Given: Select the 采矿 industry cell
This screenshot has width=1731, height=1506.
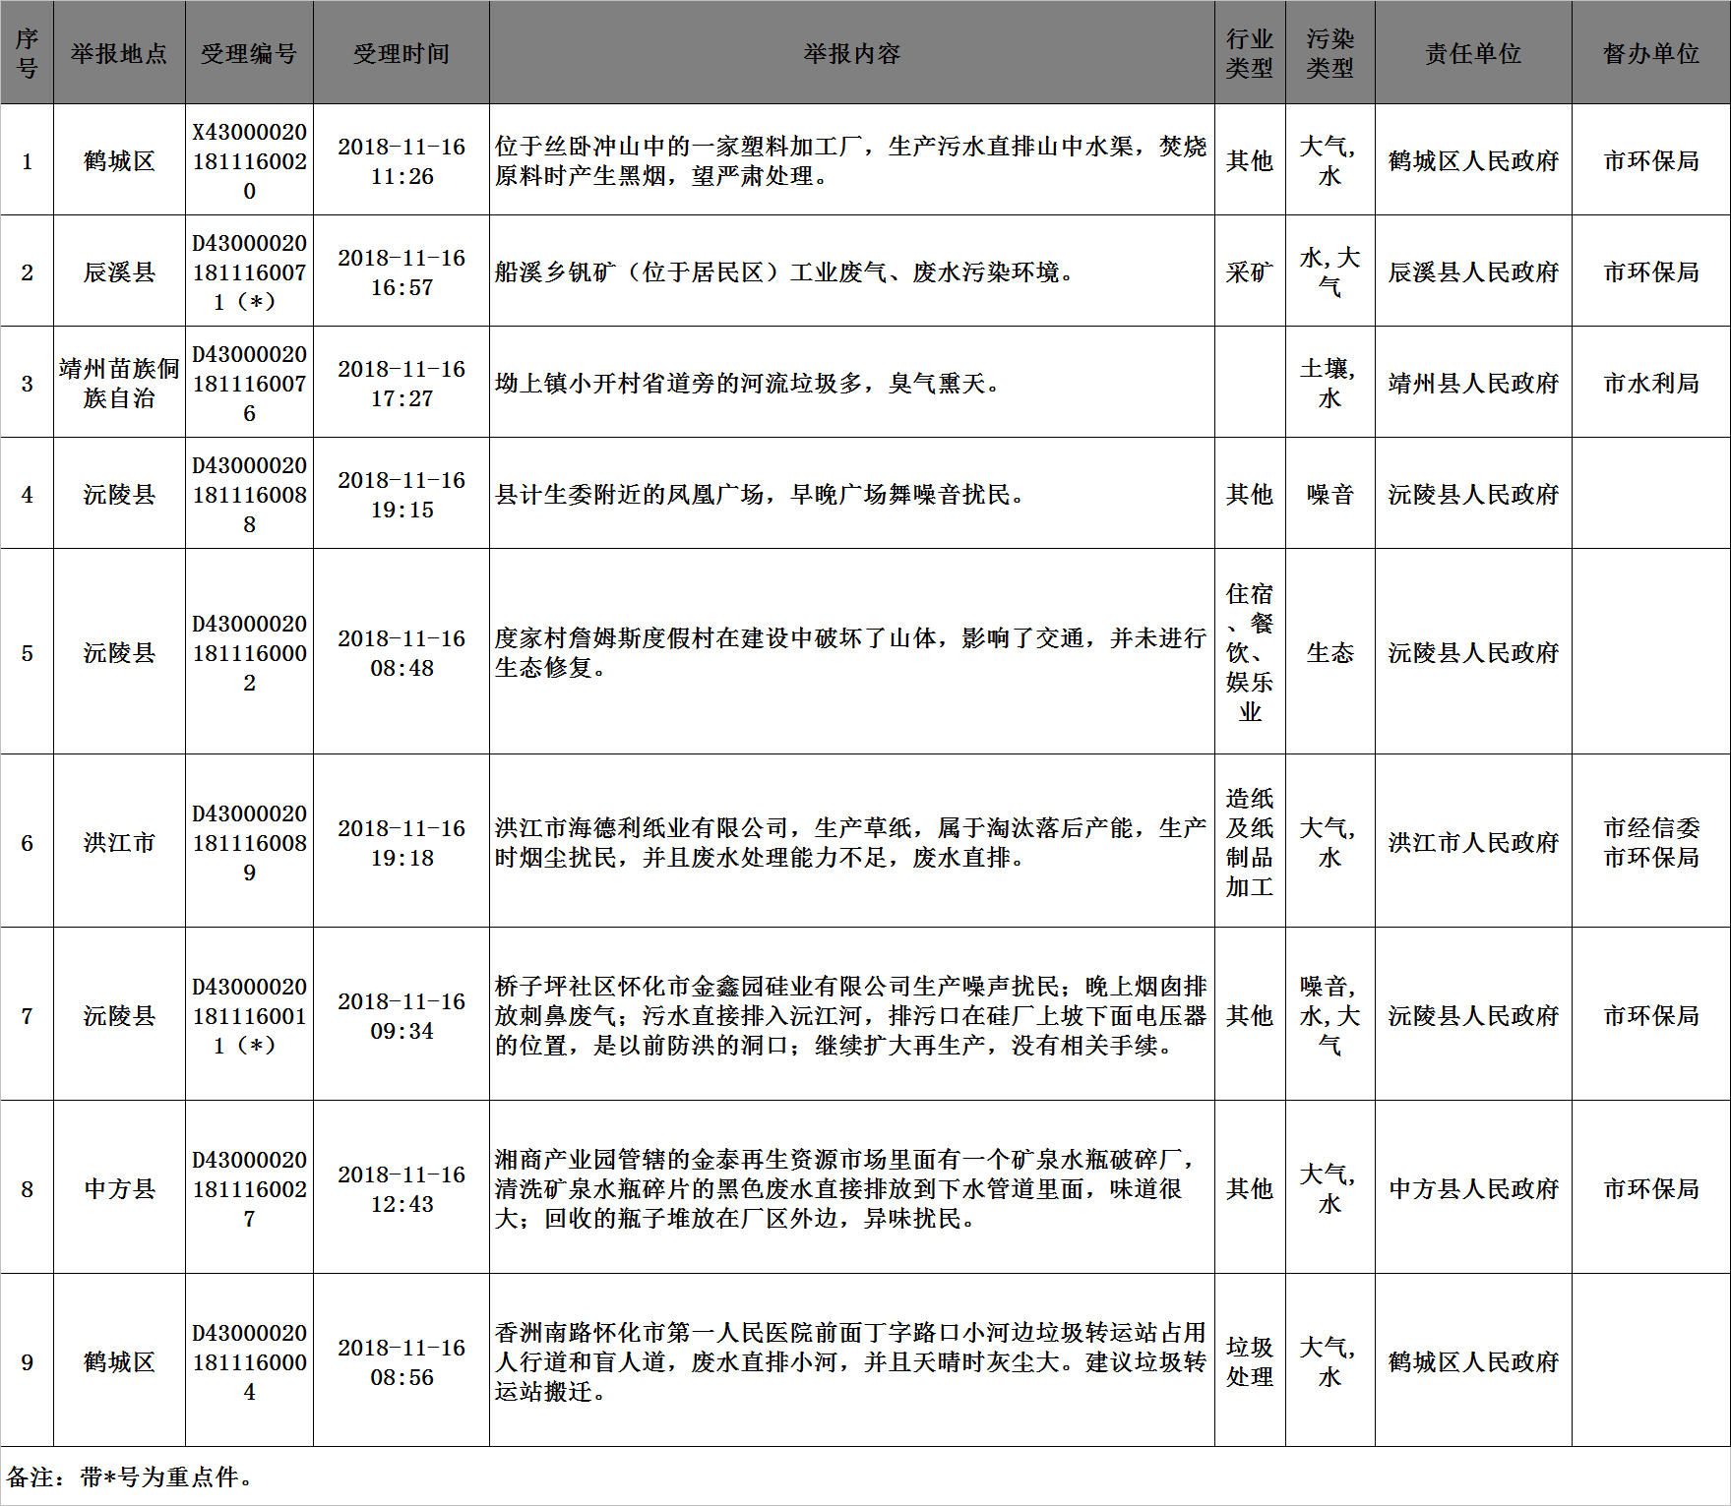Looking at the screenshot, I should click(x=1250, y=271).
